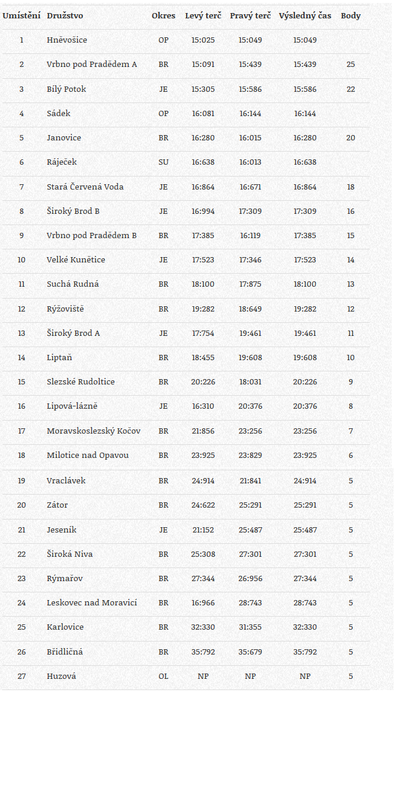Click the Umístění column header

coord(21,16)
